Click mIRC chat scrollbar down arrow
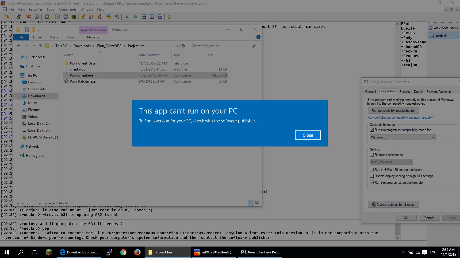The width and height of the screenshot is (460, 258). (x=397, y=238)
